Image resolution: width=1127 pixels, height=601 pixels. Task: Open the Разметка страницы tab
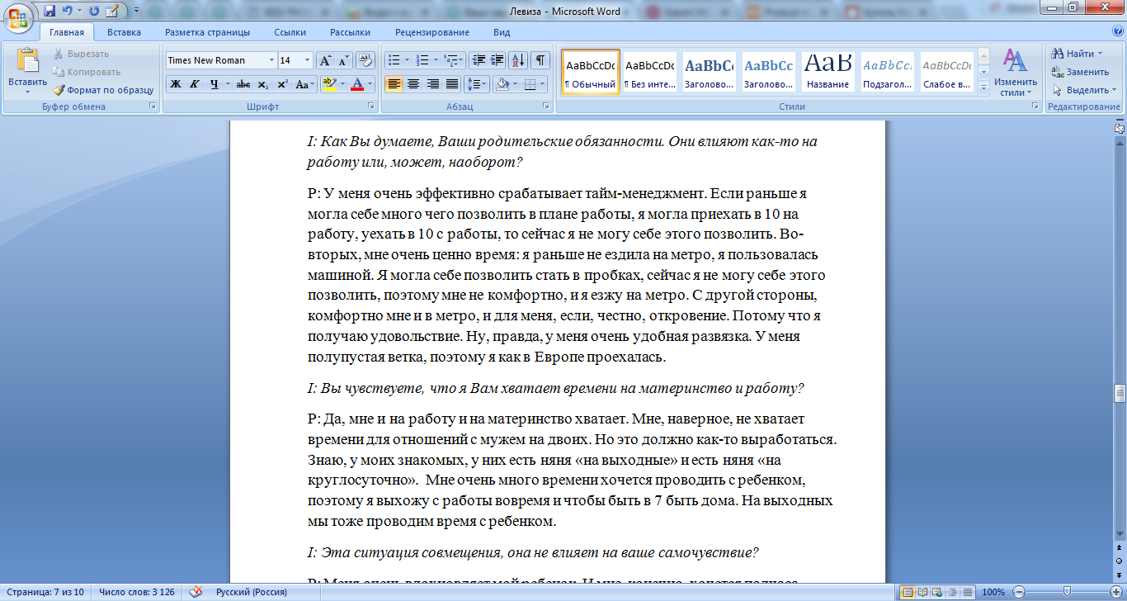tap(207, 32)
